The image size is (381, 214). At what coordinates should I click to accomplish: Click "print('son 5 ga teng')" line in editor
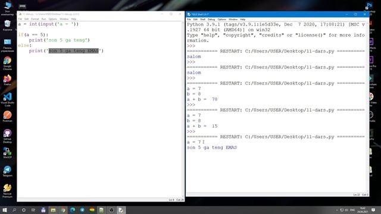[x=60, y=40]
